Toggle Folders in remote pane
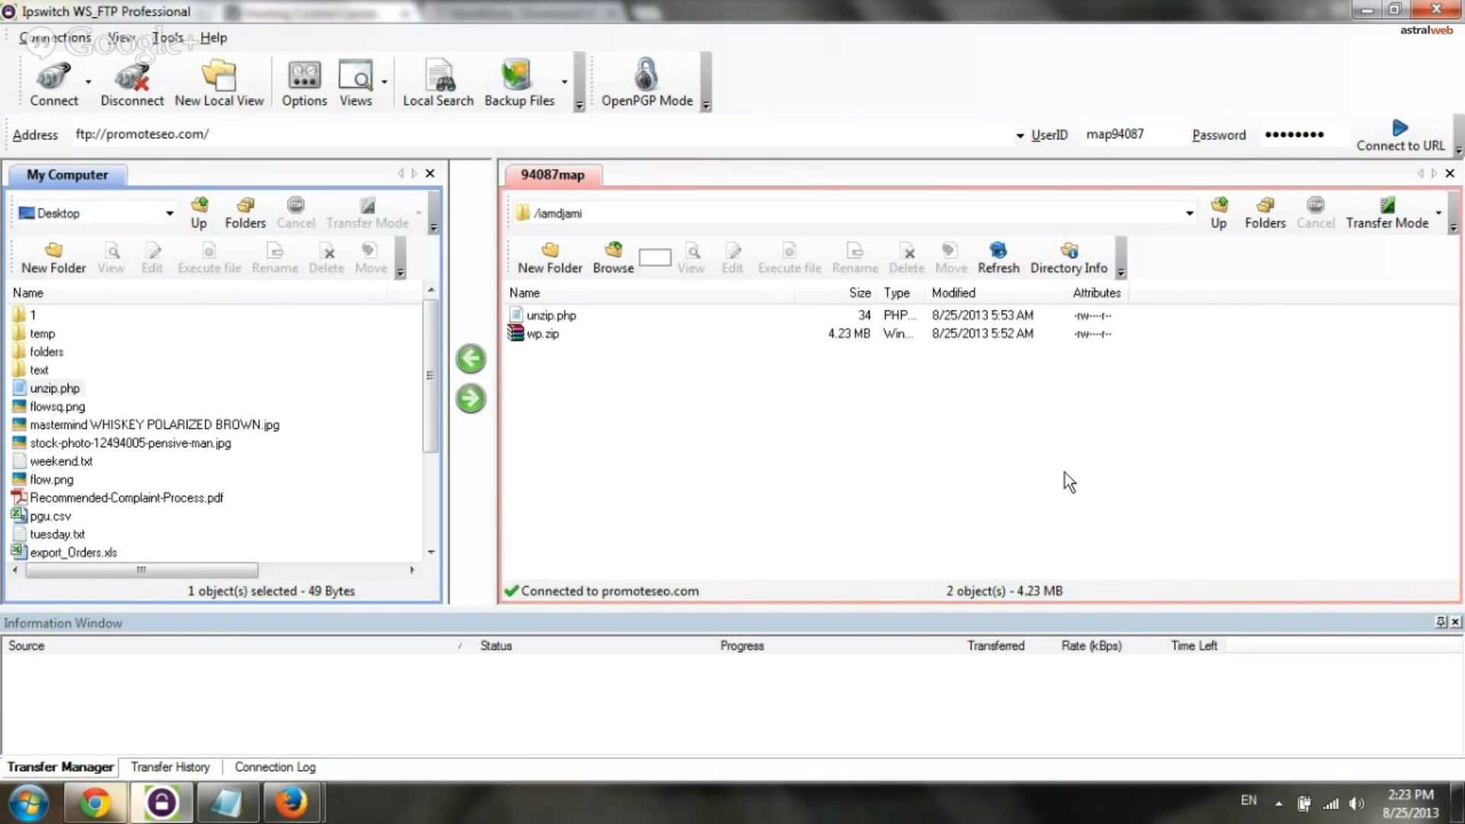 point(1265,213)
